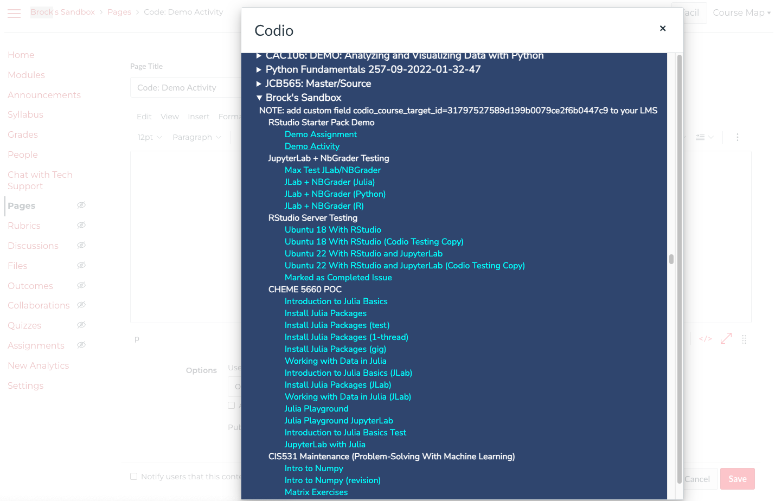This screenshot has width=775, height=501.
Task: Open Modules in course navigation
Action: [26, 75]
